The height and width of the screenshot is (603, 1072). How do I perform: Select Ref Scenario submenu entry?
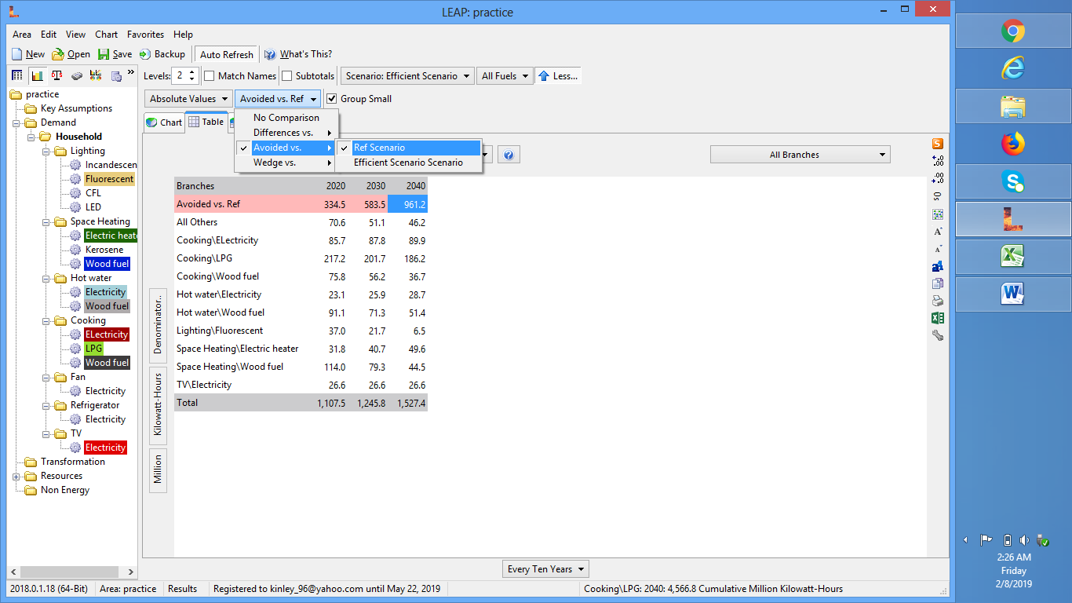point(408,148)
